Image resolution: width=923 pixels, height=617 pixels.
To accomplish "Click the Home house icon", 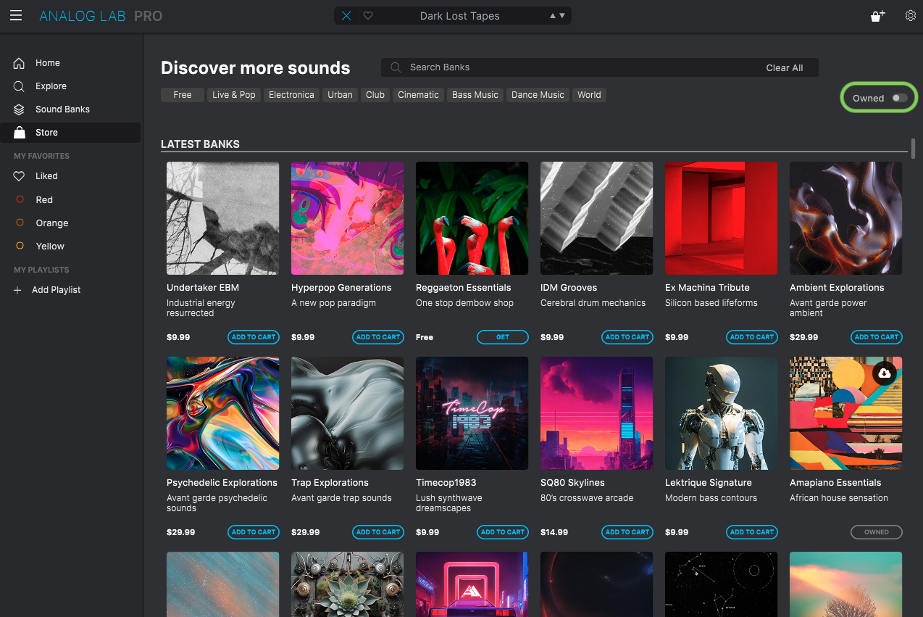I will (x=20, y=63).
